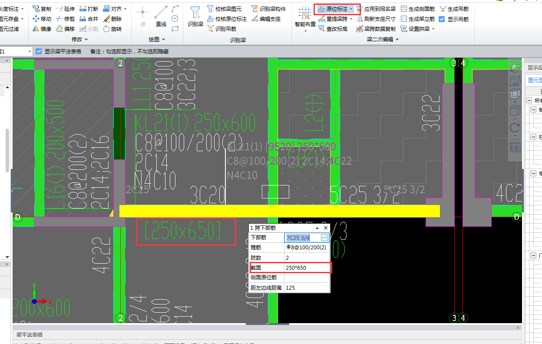542x344 pixels.
Task: Click the rotate view arrow icon
Action: [515, 128]
